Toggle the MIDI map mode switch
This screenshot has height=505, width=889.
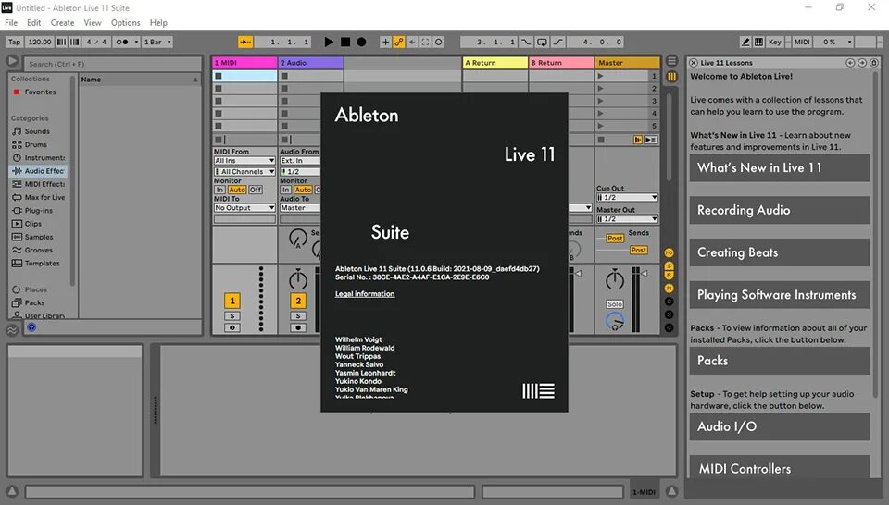[x=802, y=42]
